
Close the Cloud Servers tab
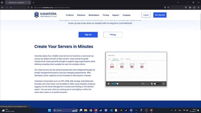point(29,3)
